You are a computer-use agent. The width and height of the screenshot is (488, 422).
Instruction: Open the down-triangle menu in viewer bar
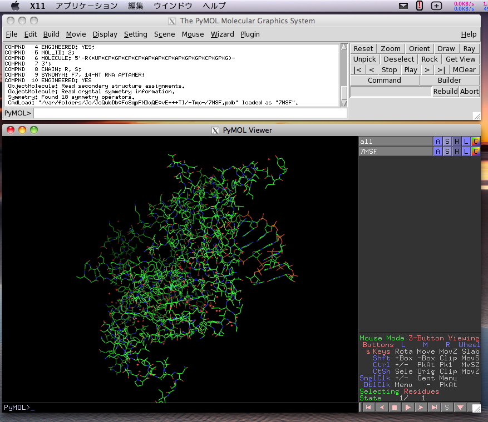coord(460,408)
